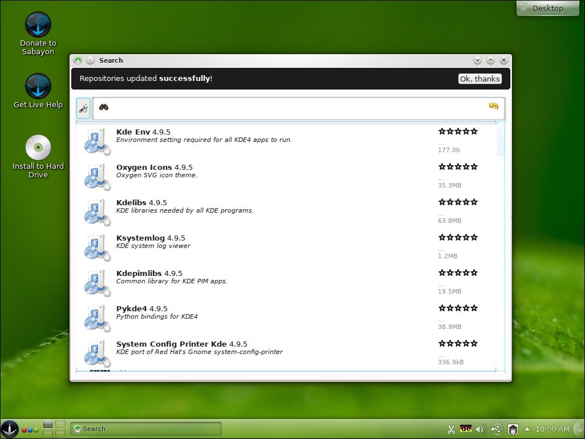The image size is (585, 439).
Task: Click the "de" keyboard layout indicator
Action: [466, 429]
